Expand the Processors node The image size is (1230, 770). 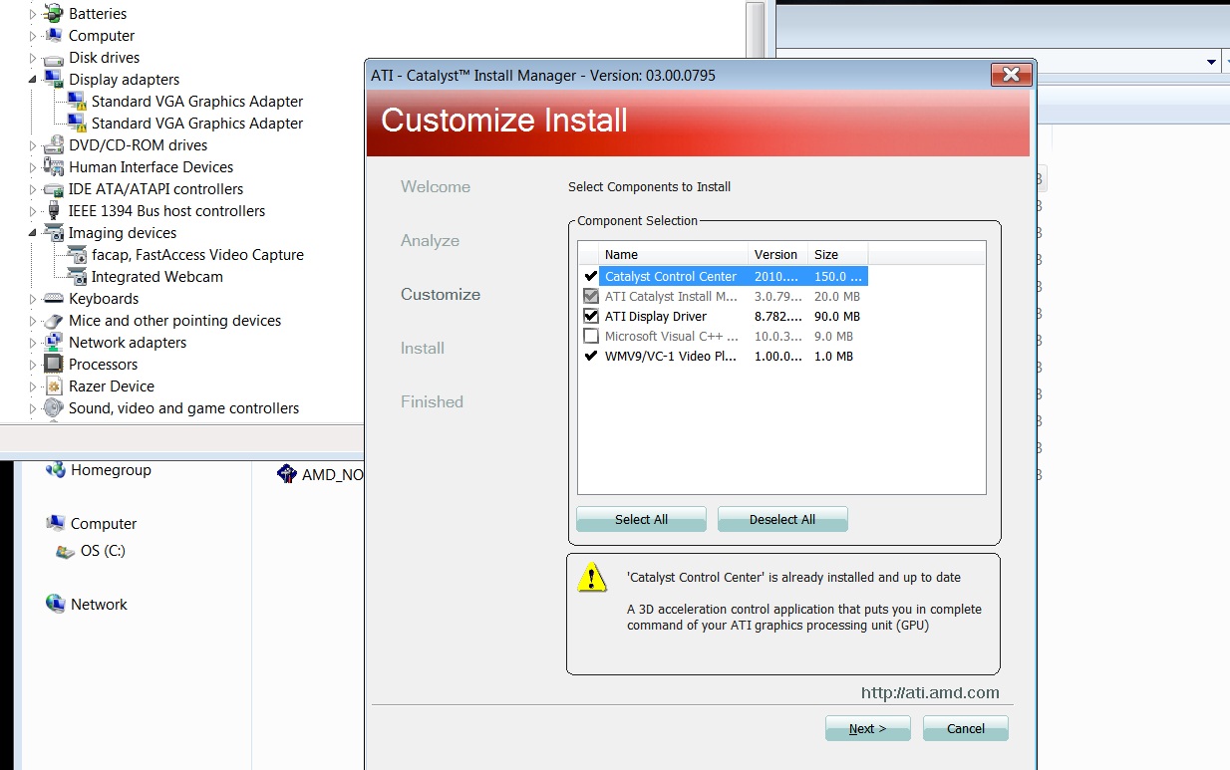[33, 365]
